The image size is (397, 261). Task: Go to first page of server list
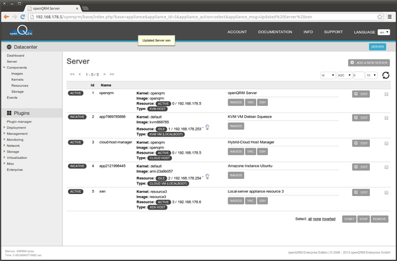coord(72,74)
